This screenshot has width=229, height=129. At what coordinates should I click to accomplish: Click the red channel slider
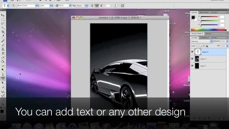point(209,17)
